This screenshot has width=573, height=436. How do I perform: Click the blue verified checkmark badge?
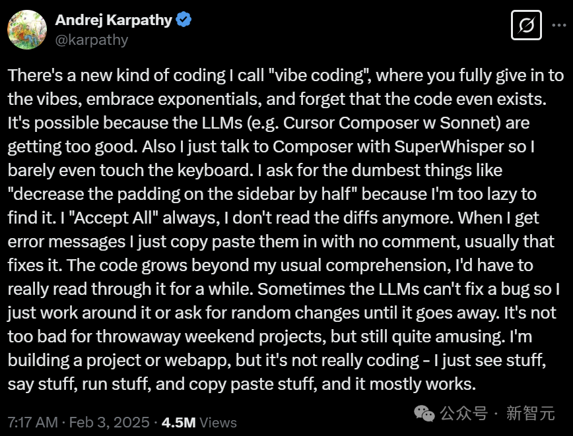(184, 19)
